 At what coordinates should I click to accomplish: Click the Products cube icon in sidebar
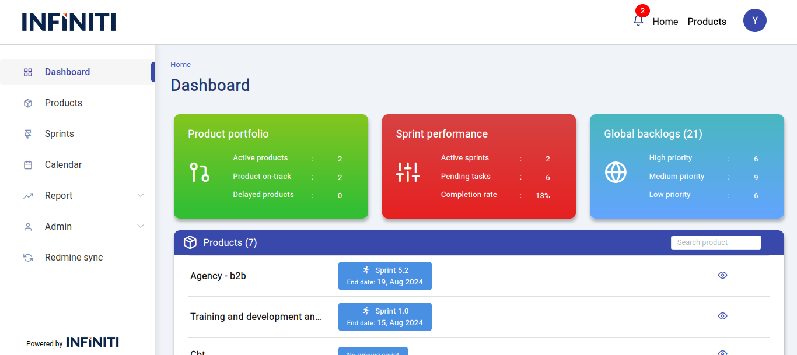28,103
